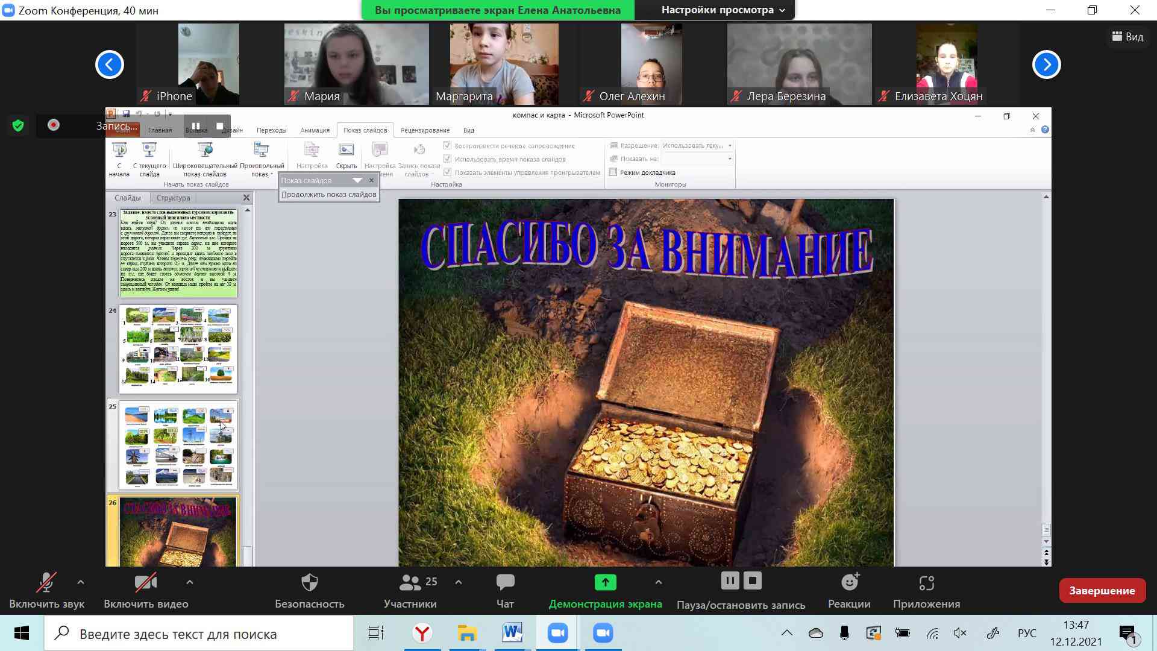The image size is (1157, 651).
Task: Switch to Анимация ribbon tab
Action: [315, 130]
